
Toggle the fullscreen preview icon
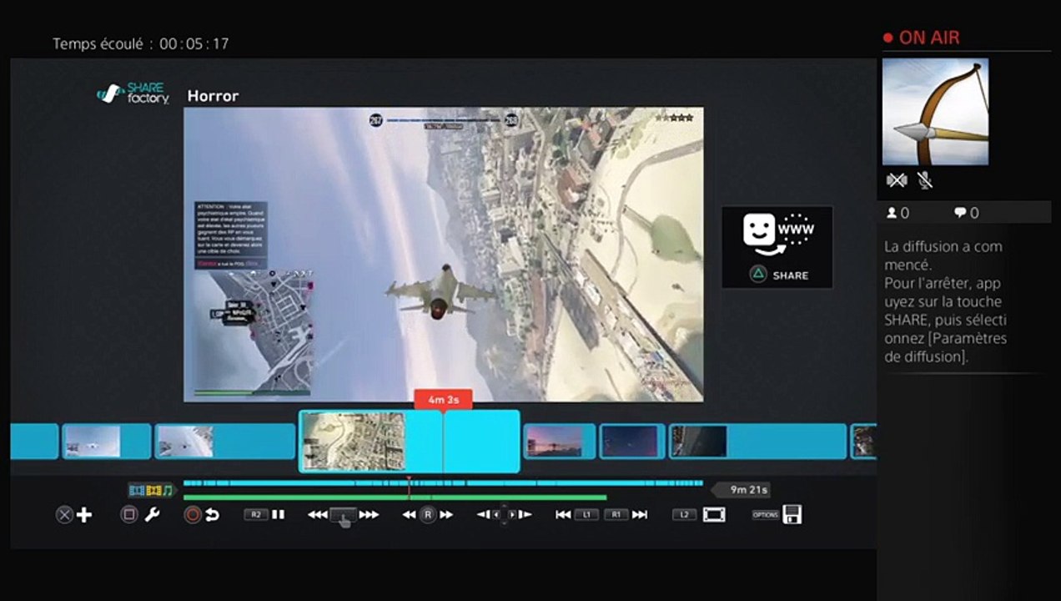714,515
